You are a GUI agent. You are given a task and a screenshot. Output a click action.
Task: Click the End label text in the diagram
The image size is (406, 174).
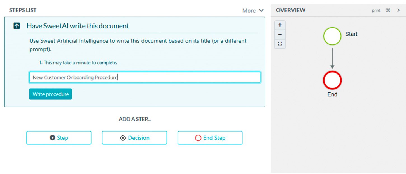tap(332, 94)
